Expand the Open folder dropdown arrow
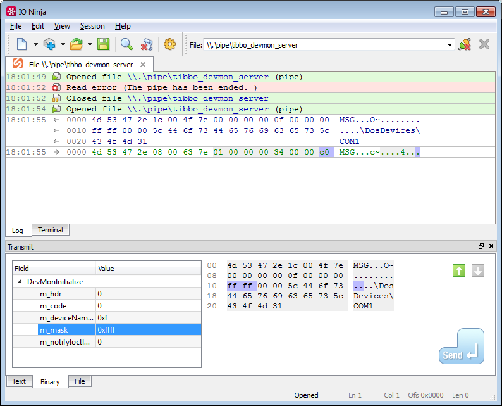Image resolution: width=502 pixels, height=406 pixels. tap(90, 44)
